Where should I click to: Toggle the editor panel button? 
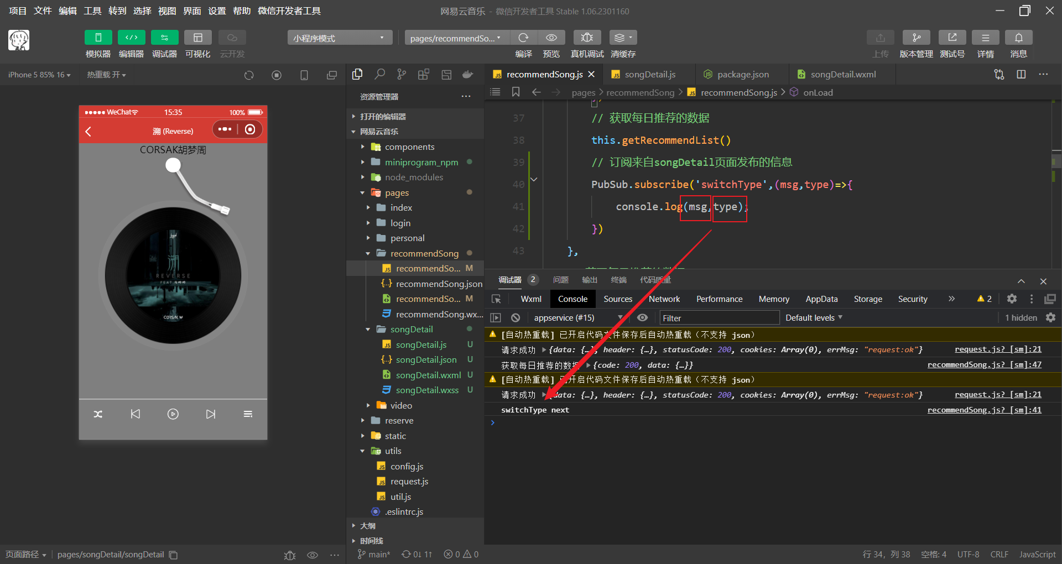point(131,38)
